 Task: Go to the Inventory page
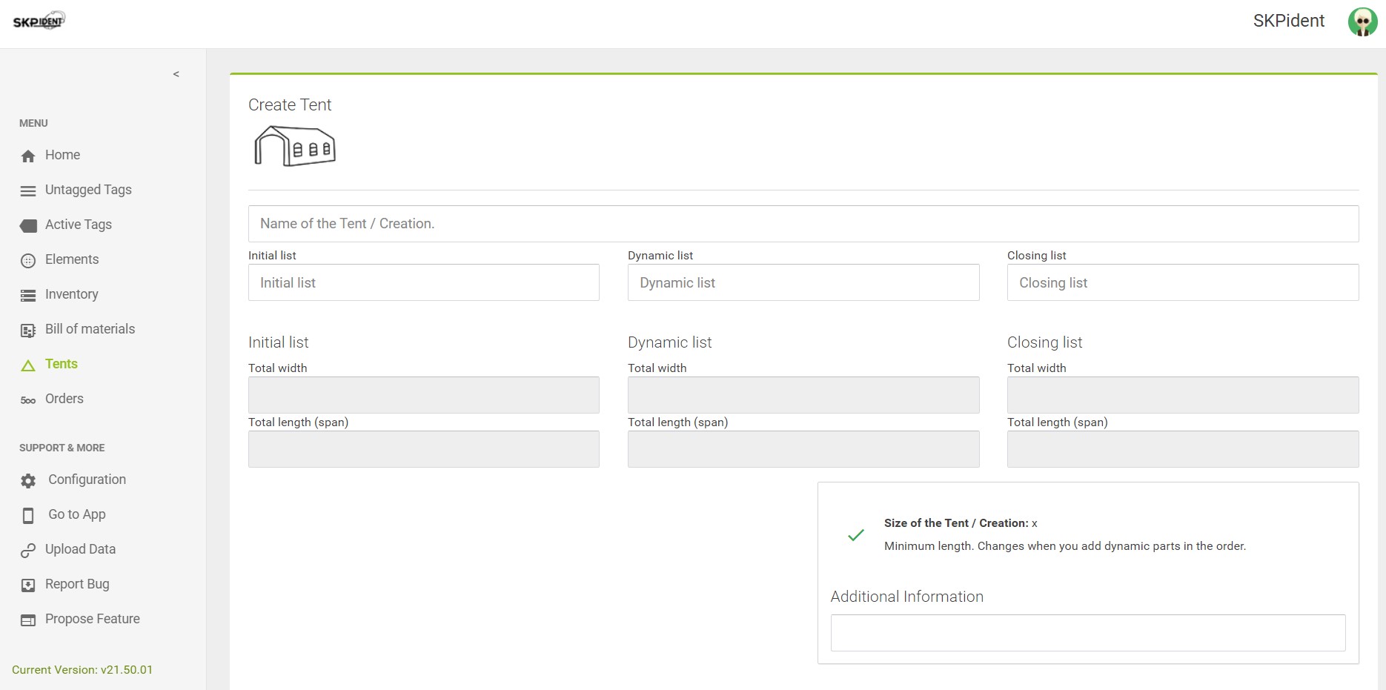71,294
